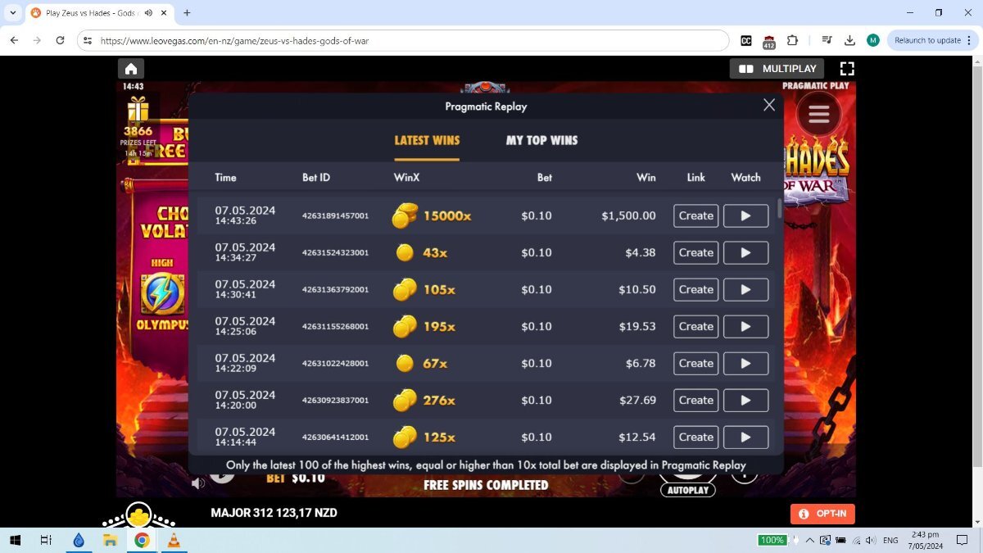Focus the leovegas.com address bar
This screenshot has width=983, height=553.
coord(401,40)
